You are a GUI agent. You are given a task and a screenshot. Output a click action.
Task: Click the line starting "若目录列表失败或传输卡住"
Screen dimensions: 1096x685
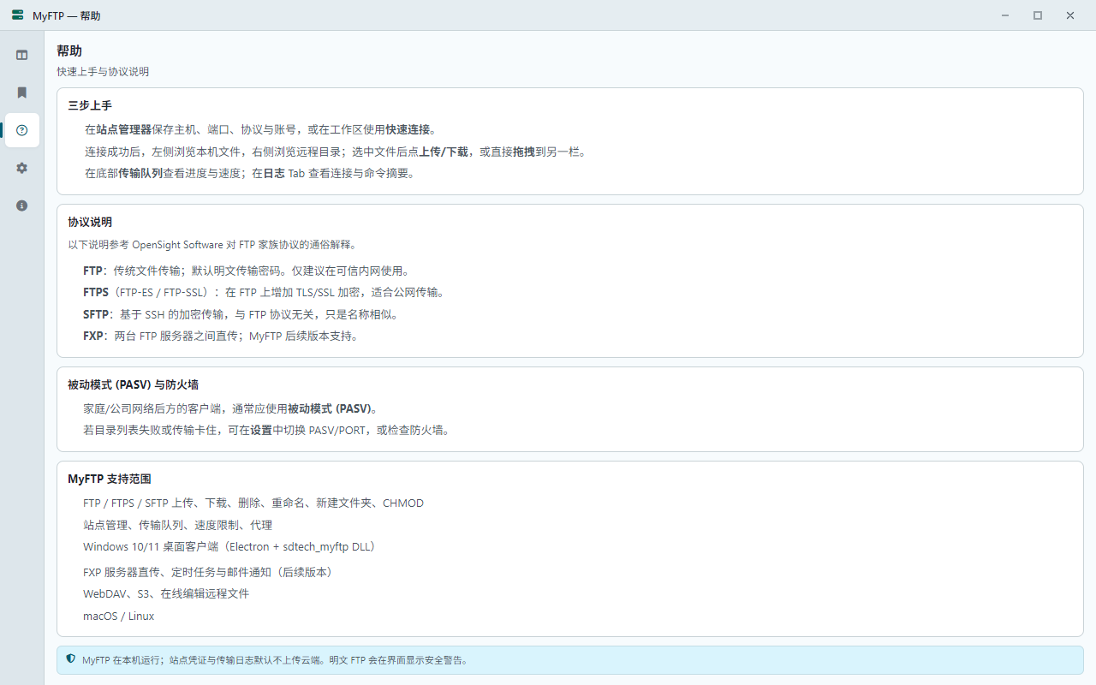click(266, 430)
